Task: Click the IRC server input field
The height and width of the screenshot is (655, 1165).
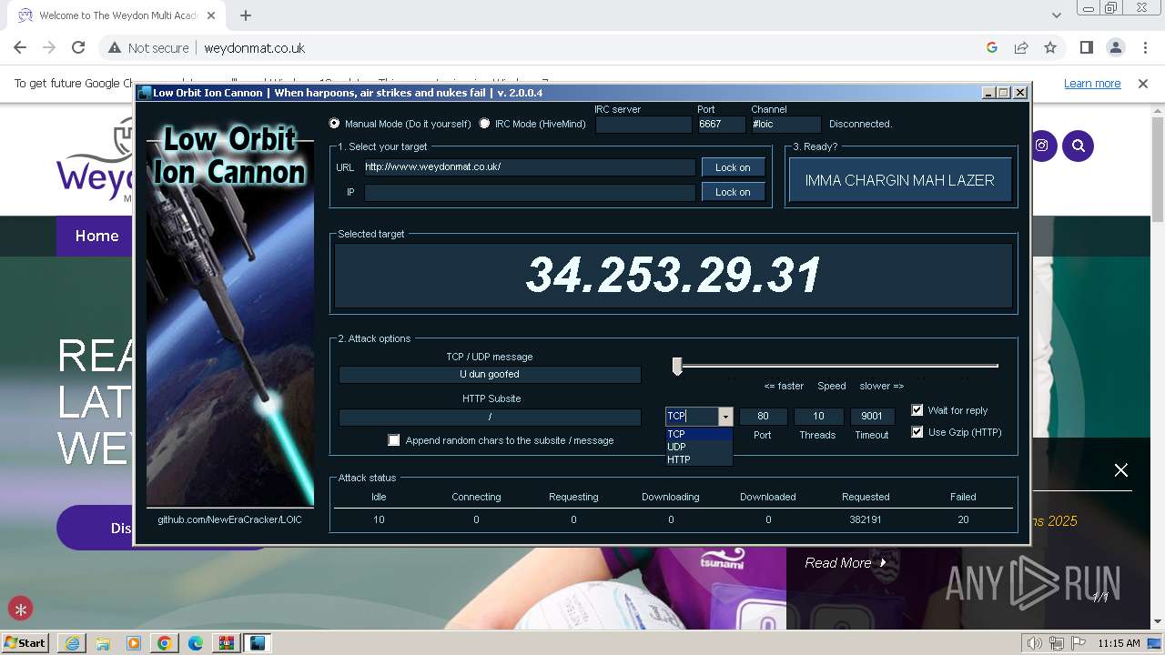Action: tap(643, 125)
